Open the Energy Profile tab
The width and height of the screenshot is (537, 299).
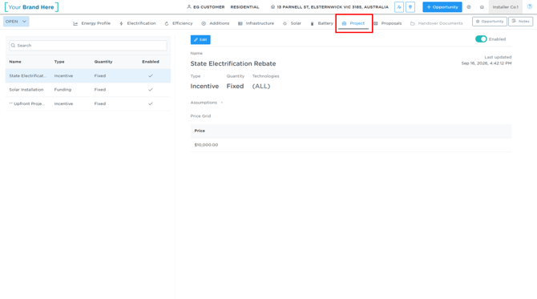pos(92,23)
